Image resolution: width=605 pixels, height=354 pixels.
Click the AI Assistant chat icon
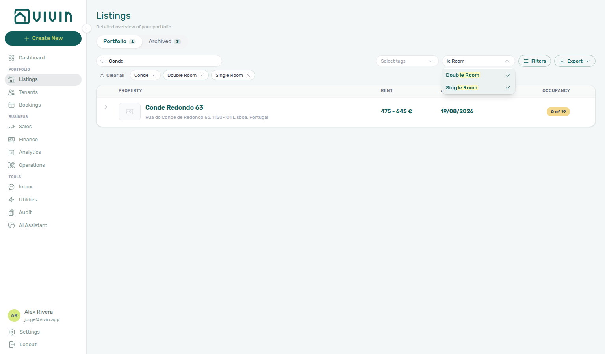point(11,225)
